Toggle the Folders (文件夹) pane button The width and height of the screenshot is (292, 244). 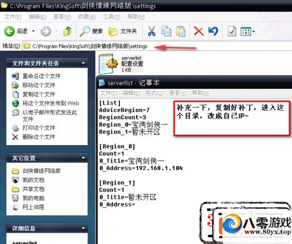123,31
